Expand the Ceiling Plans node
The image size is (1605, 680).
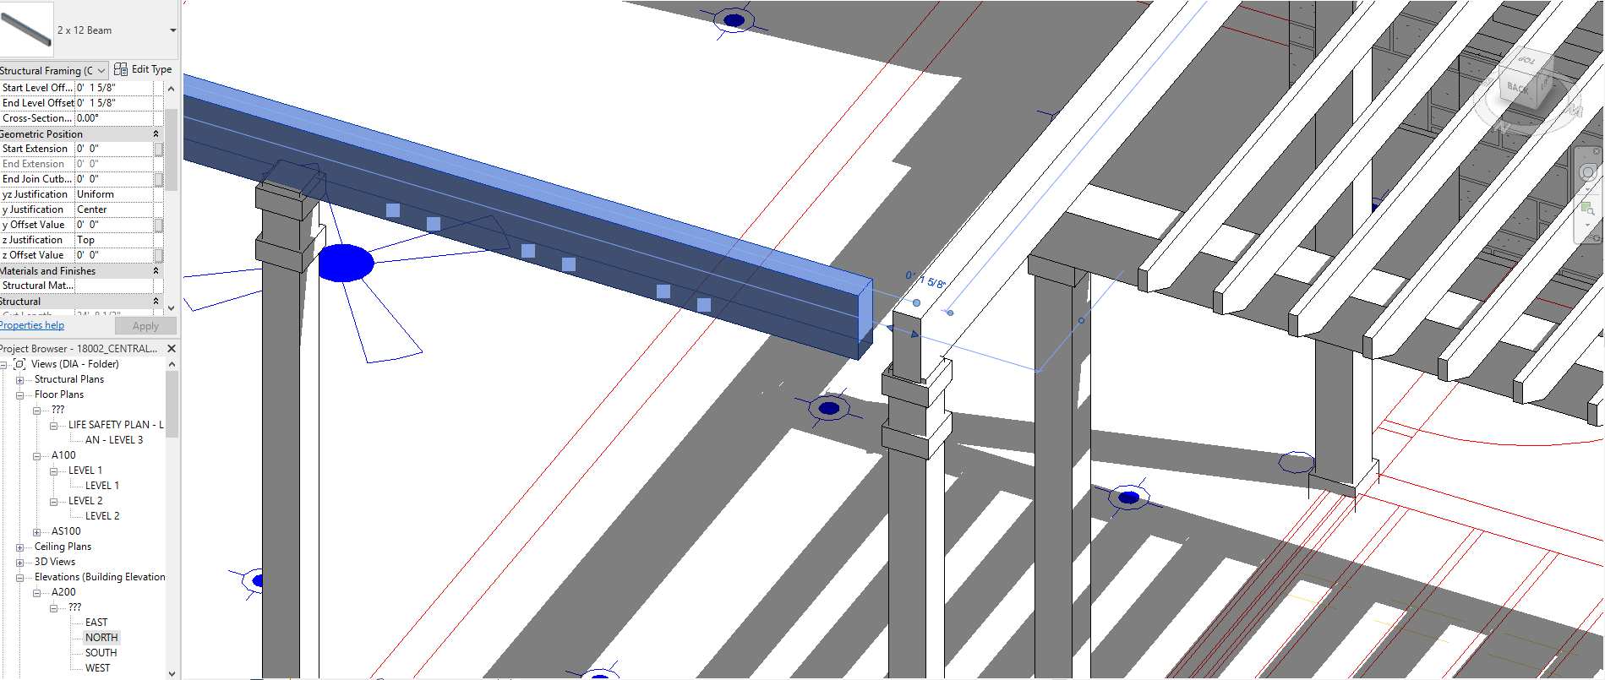pos(19,547)
